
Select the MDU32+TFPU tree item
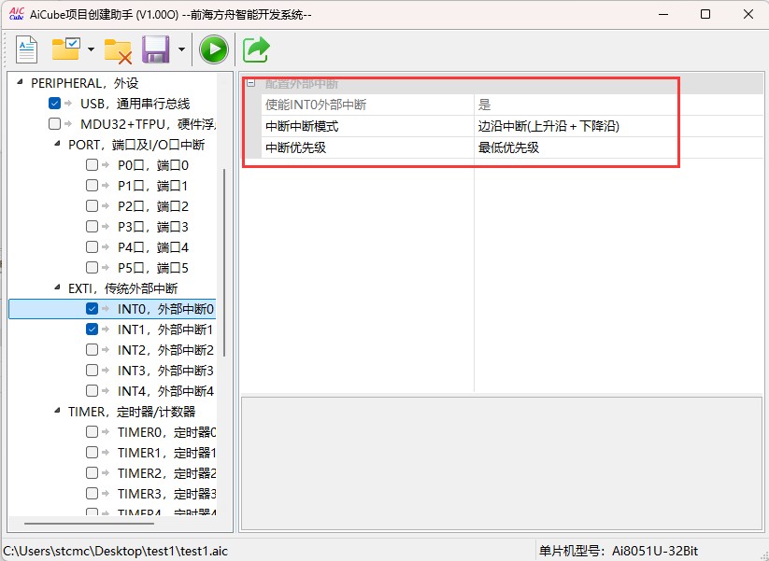tap(149, 124)
